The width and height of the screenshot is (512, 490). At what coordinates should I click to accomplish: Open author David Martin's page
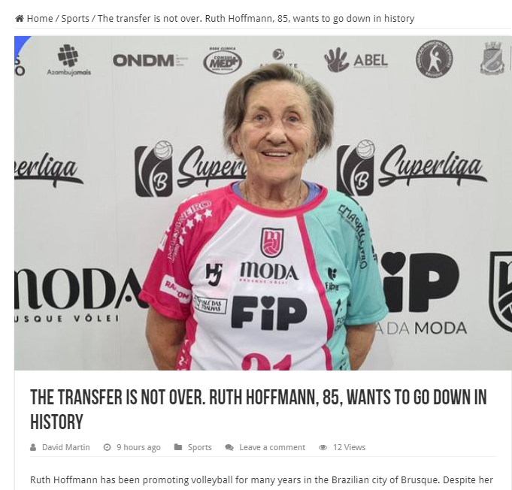click(x=66, y=447)
